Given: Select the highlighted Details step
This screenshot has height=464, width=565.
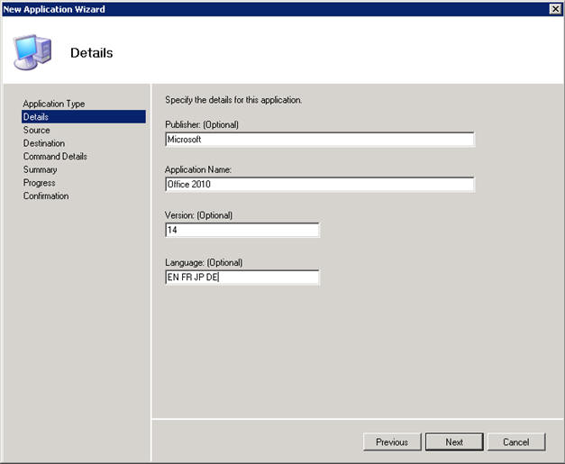Looking at the screenshot, I should pos(84,117).
